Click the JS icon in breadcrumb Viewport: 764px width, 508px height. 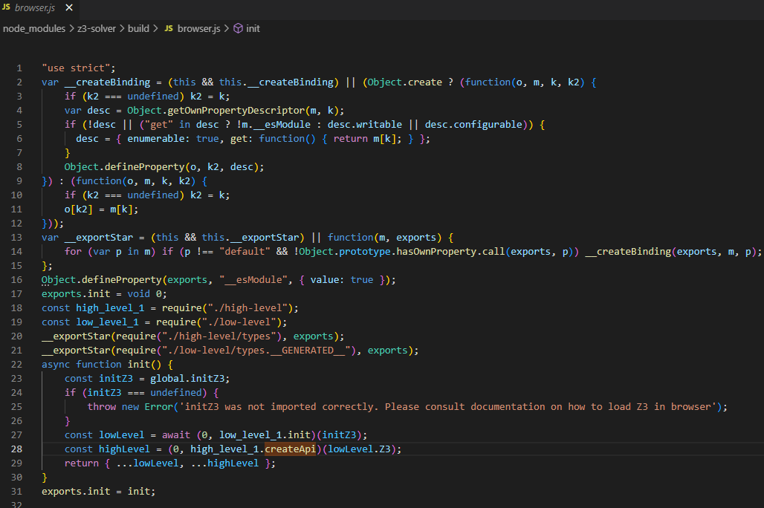pyautogui.click(x=169, y=29)
